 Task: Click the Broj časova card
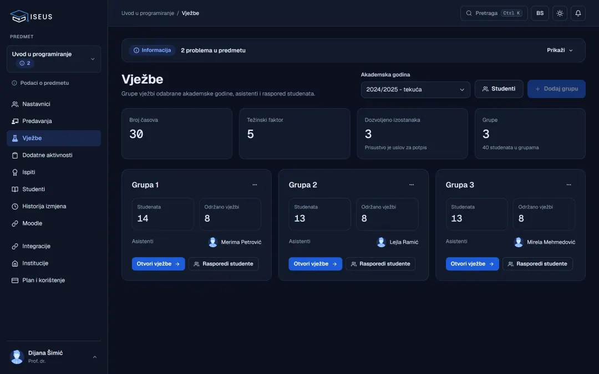coord(177,134)
